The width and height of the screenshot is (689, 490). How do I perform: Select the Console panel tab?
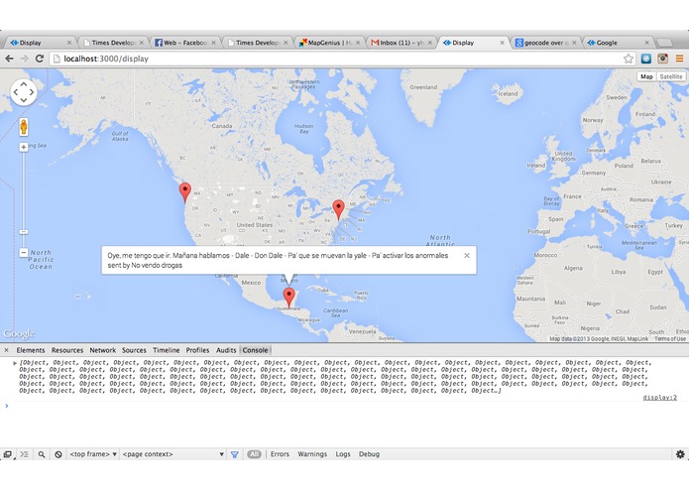(256, 350)
